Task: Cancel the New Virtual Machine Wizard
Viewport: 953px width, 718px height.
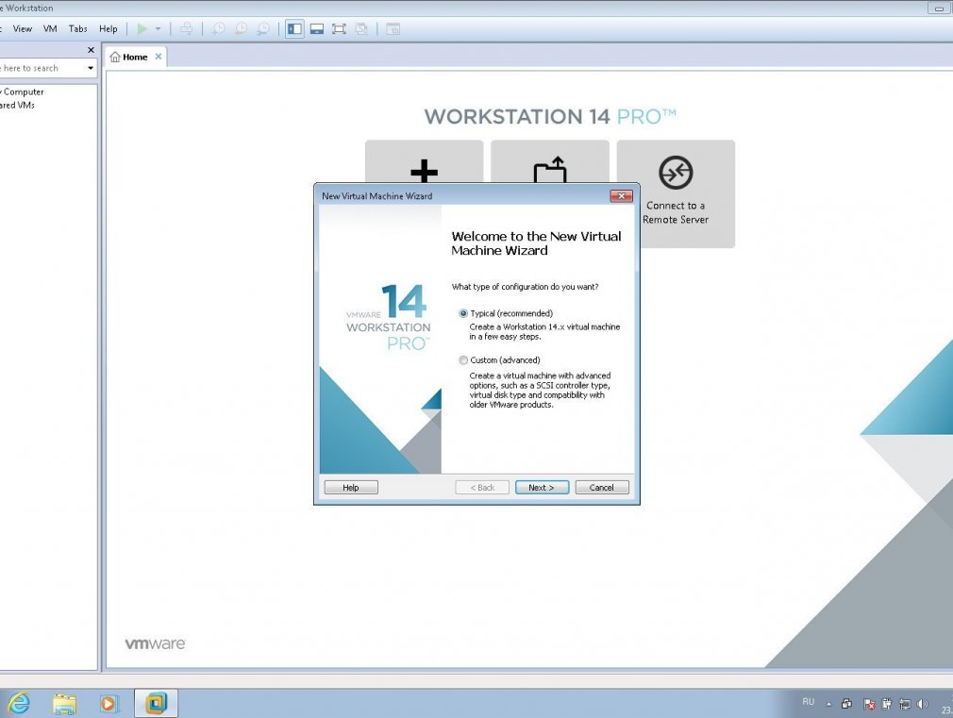Action: coord(601,487)
